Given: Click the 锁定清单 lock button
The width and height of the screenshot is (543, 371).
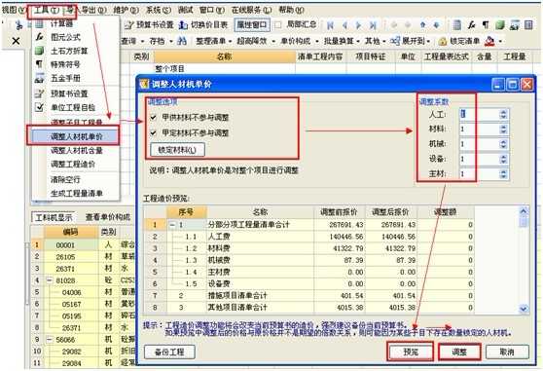Looking at the screenshot, I should pyautogui.click(x=459, y=41).
